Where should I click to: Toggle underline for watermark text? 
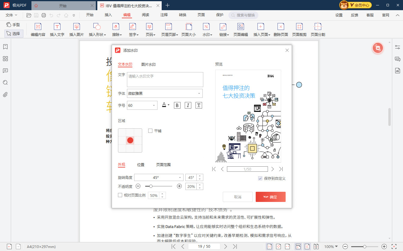[x=199, y=105]
